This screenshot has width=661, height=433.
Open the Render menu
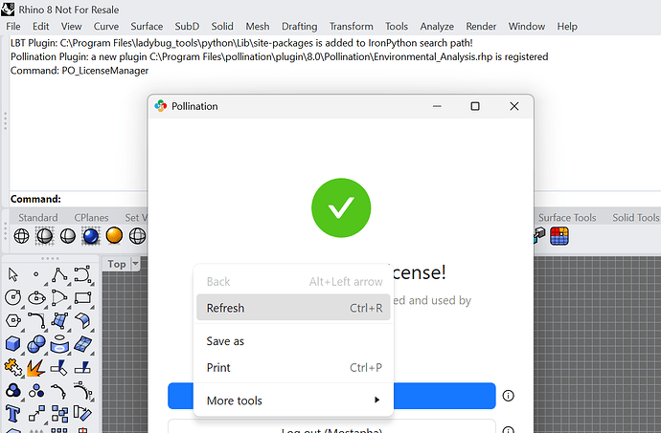[481, 27]
